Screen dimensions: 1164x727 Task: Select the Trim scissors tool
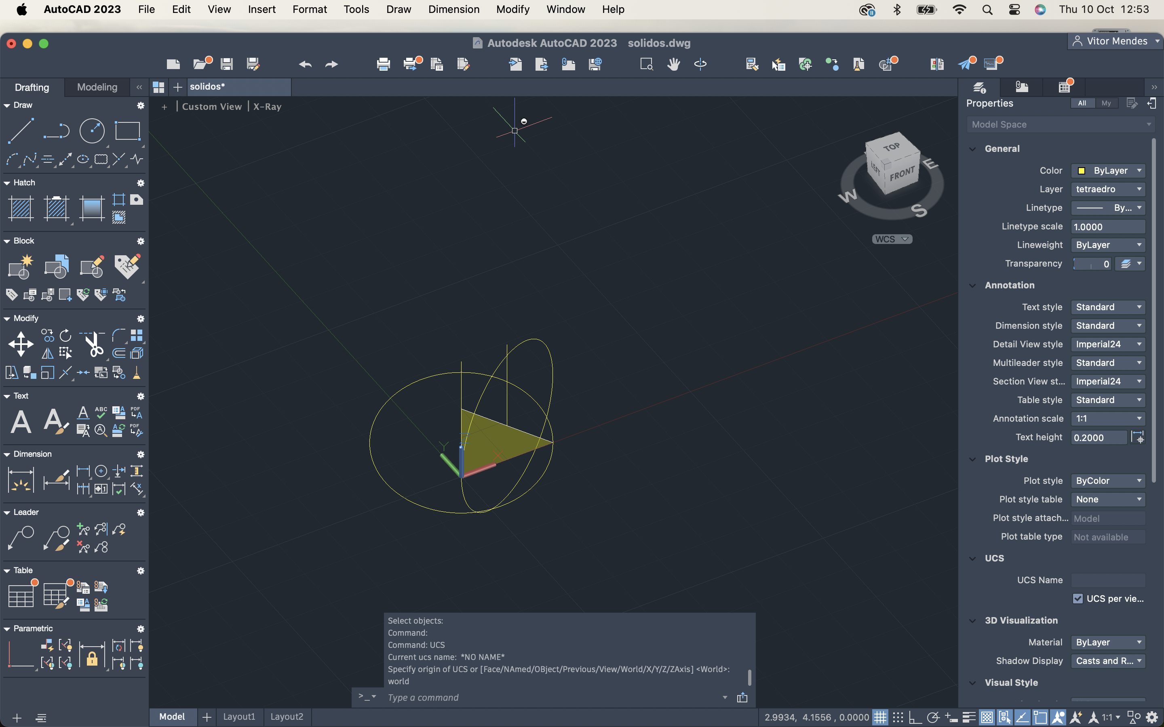click(x=93, y=344)
